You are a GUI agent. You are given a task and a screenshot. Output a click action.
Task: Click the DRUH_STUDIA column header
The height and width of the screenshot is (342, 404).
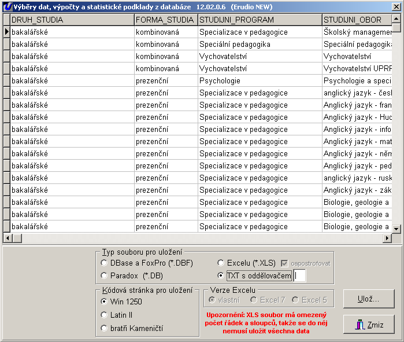pyautogui.click(x=72, y=20)
